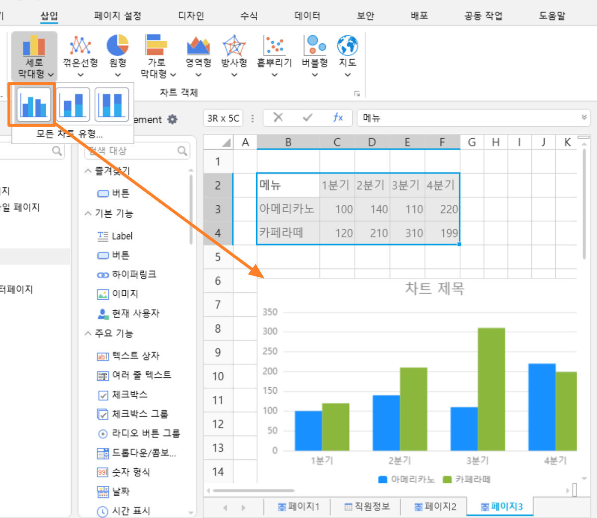Image resolution: width=597 pixels, height=518 pixels.
Task: Select the clustered column chart thumbnail
Action: (34, 104)
